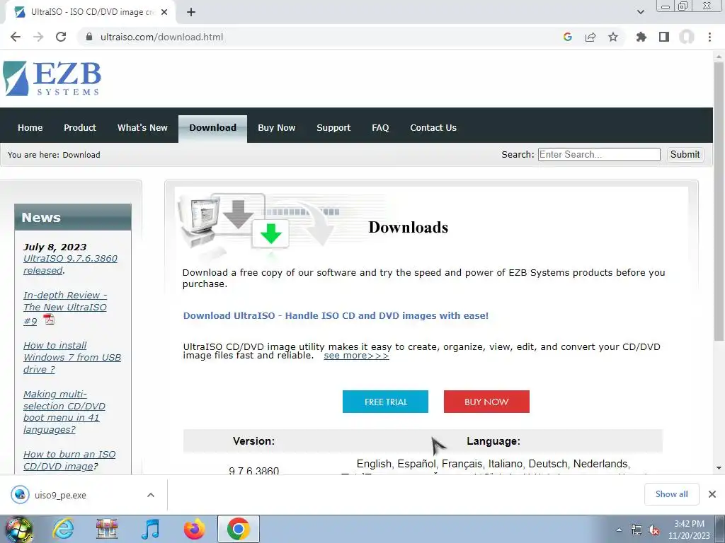This screenshot has height=543, width=725.
Task: Select the Download navigation tab
Action: 212,129
